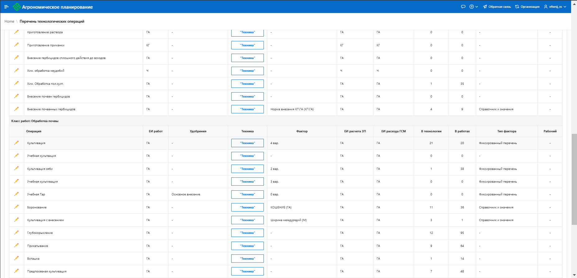Image resolution: width=577 pixels, height=278 pixels.
Task: Open the comments speech bubble icon
Action: 463,7
